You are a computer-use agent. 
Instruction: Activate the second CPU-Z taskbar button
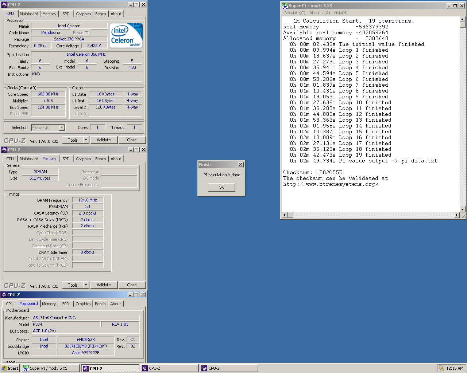pyautogui.click(x=170, y=368)
